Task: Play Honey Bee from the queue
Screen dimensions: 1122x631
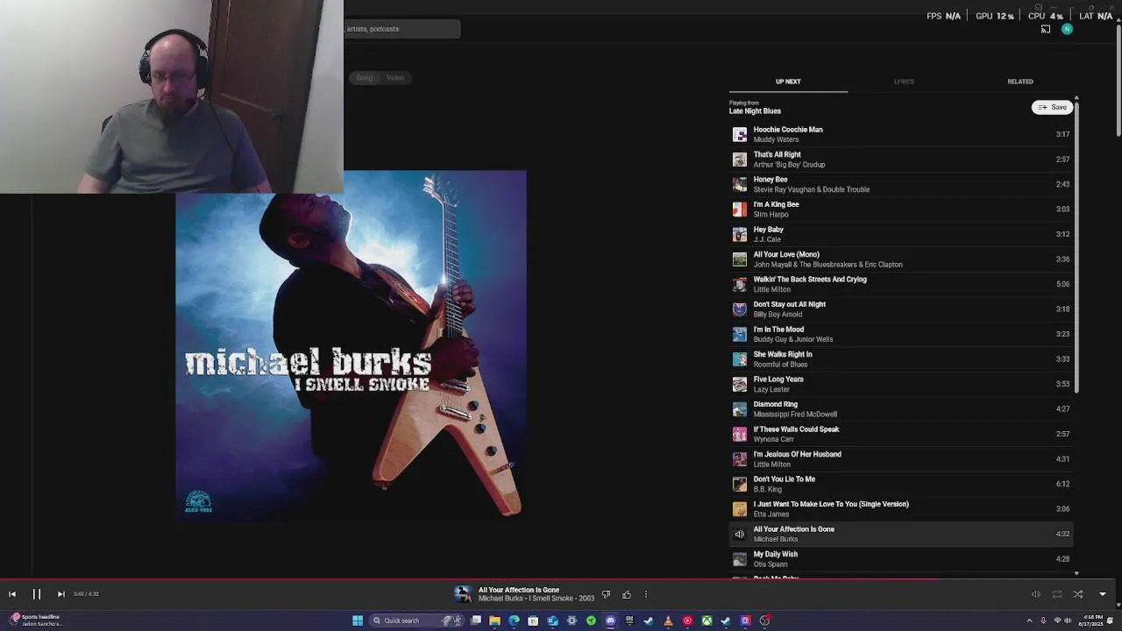Action: coord(900,184)
